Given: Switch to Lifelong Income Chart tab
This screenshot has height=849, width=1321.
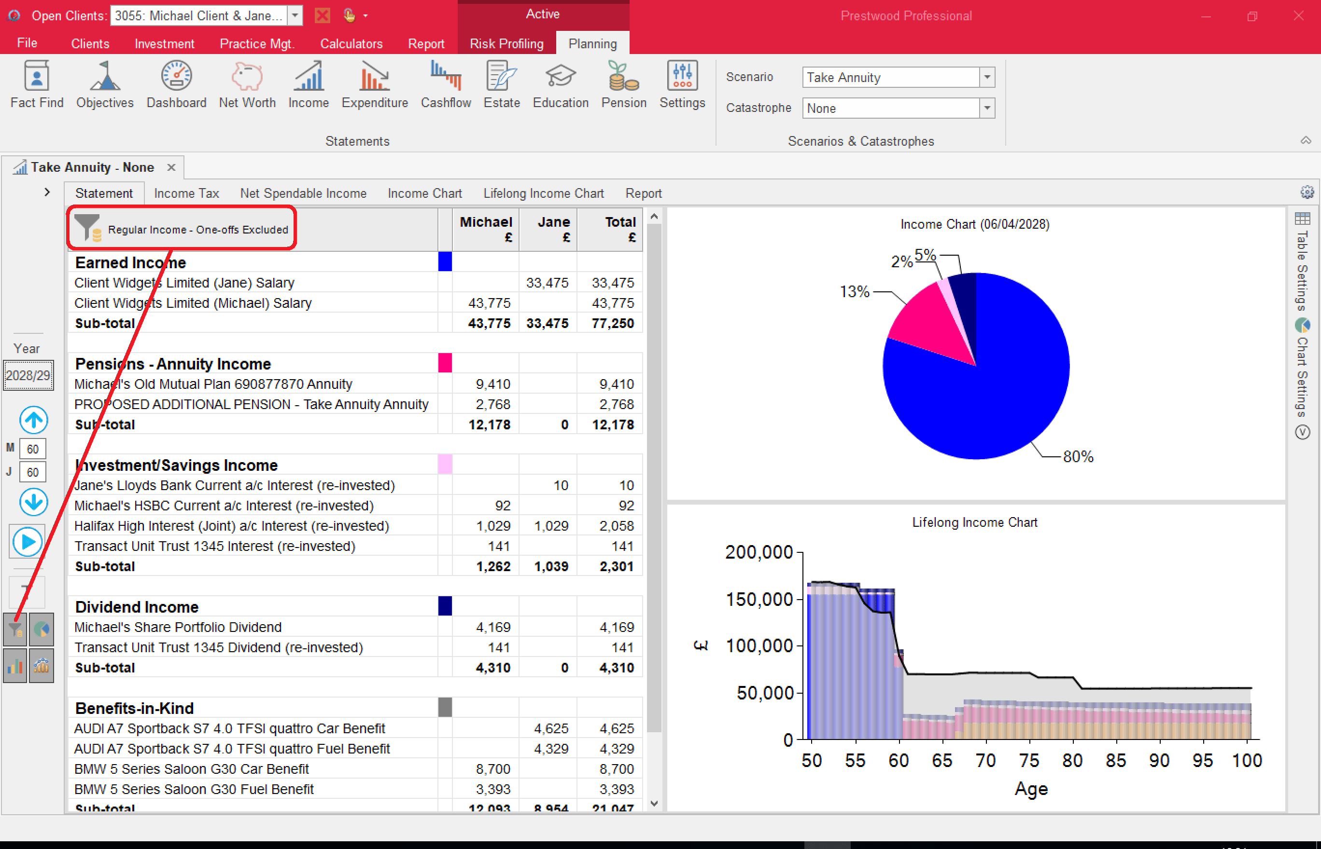Looking at the screenshot, I should [541, 193].
